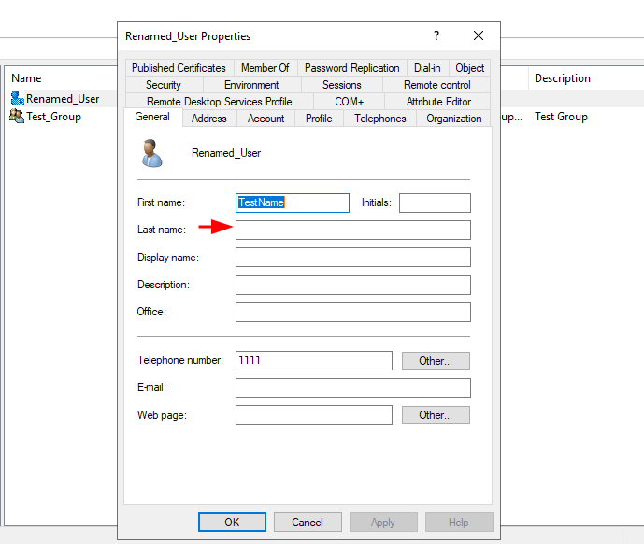Click the E-mail input field

352,388
